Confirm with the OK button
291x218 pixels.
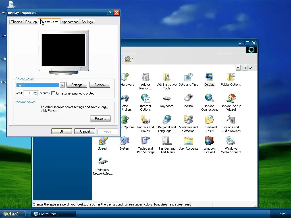click(62, 131)
